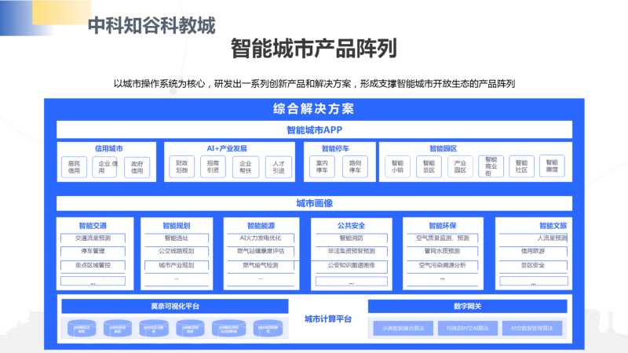Select the 信用旅游 row
This screenshot has width=628, height=353.
534,251
